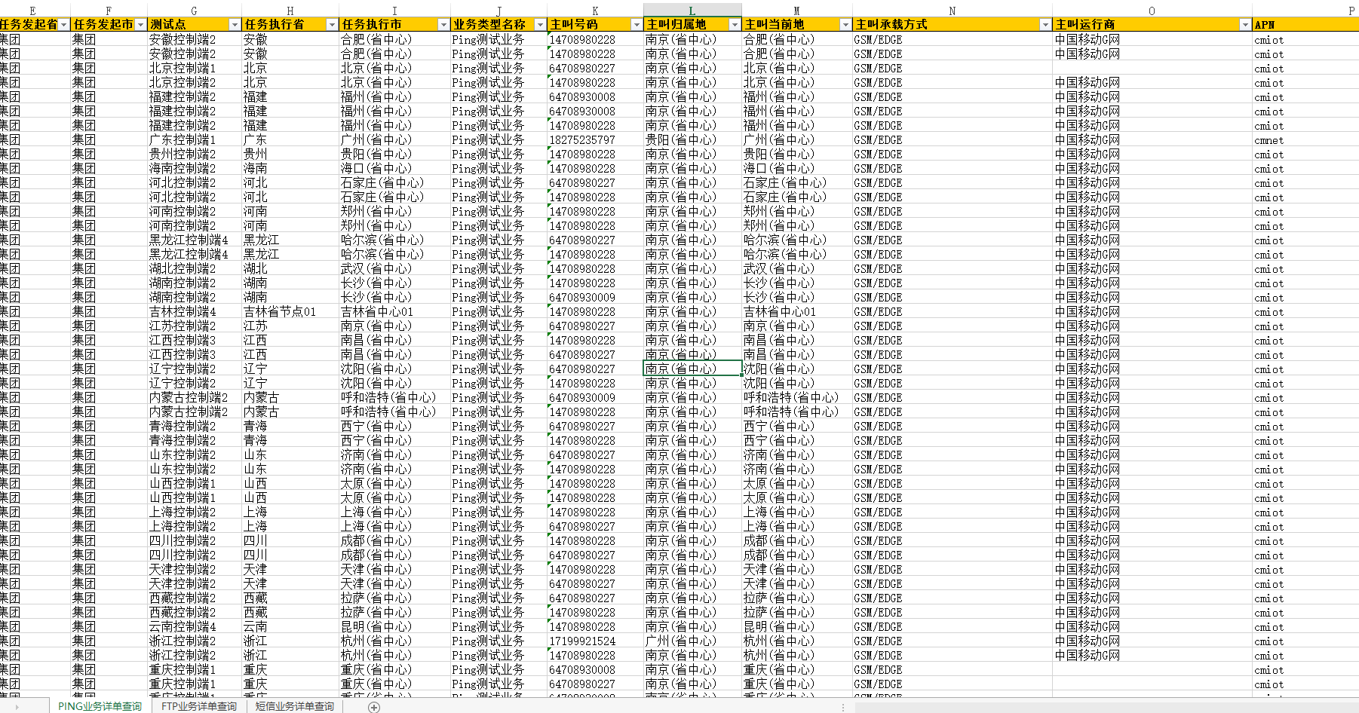Screen dimensions: 1359x713
Task: Select column F header
Action: (x=109, y=11)
